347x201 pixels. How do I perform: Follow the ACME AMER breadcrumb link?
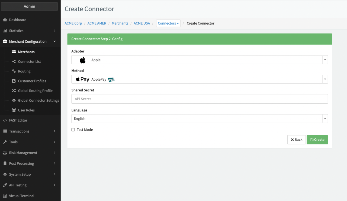coord(97,23)
